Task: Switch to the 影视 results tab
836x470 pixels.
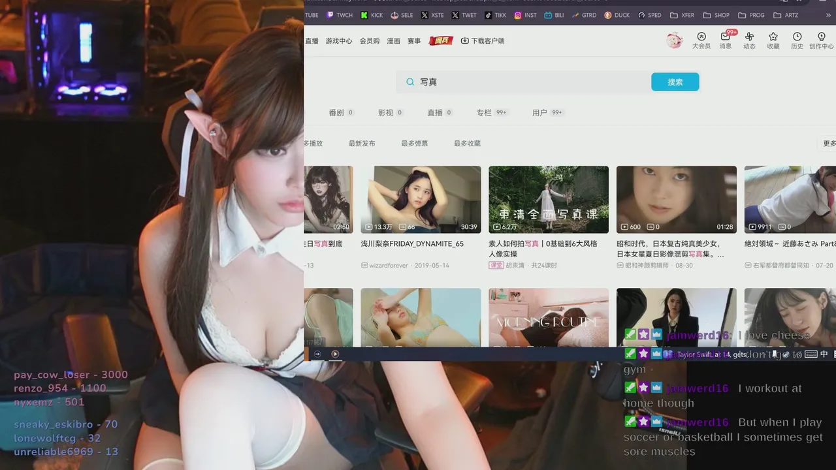Action: 391,112
